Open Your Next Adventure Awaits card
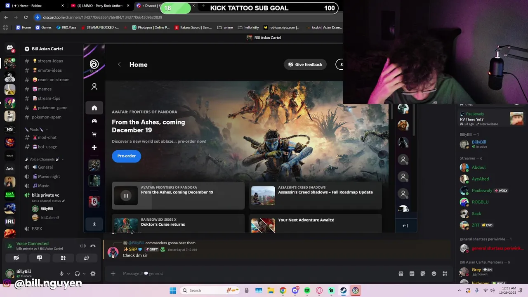This screenshot has height=297, width=528. point(316,223)
